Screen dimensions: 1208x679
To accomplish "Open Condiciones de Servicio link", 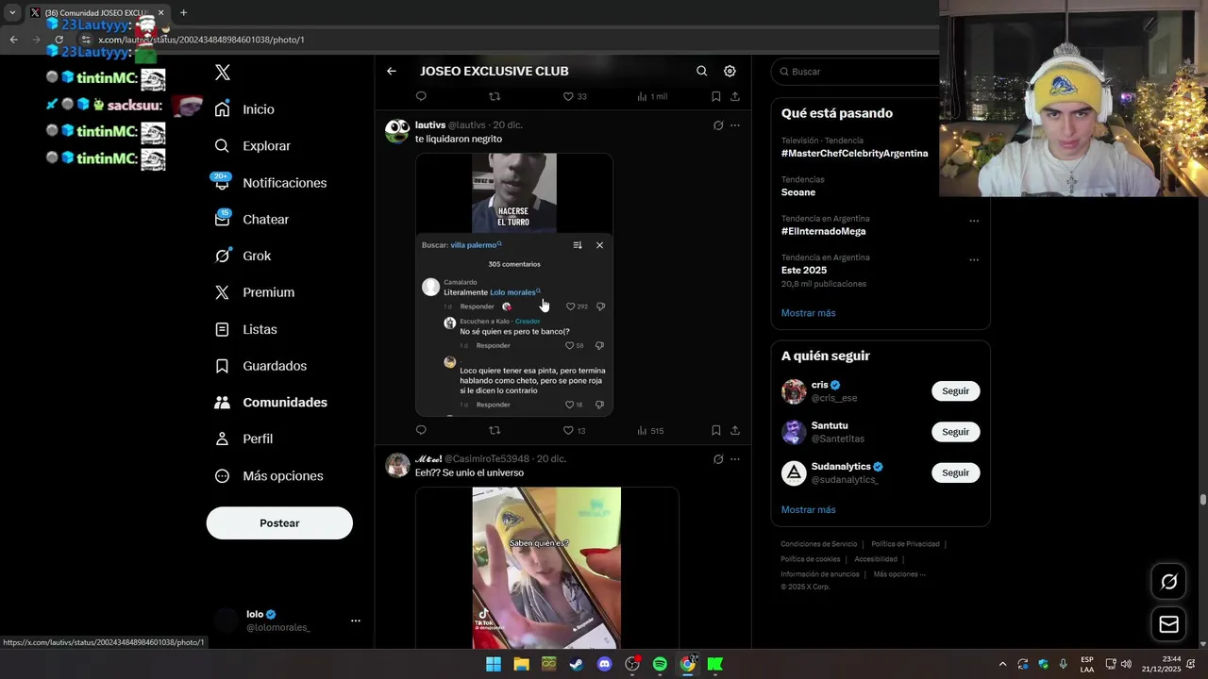I will point(818,544).
